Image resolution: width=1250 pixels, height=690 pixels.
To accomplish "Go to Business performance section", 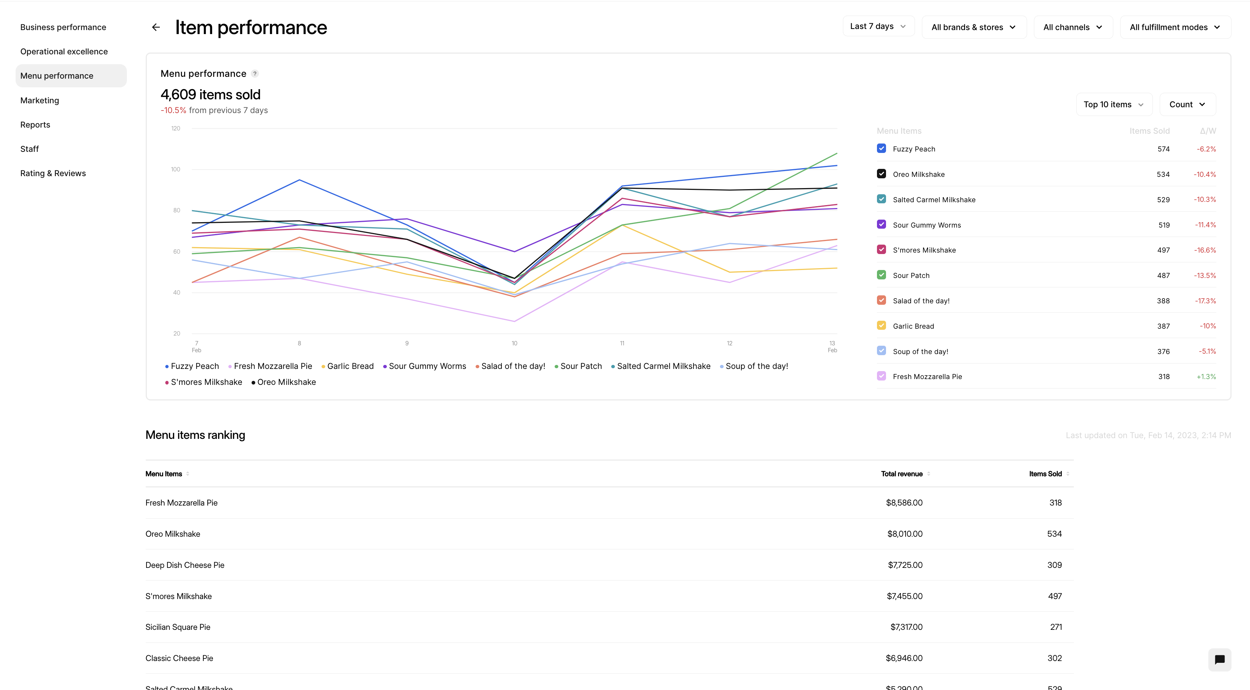I will pos(63,27).
